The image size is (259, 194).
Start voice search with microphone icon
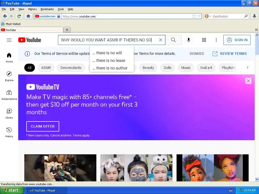point(189,40)
